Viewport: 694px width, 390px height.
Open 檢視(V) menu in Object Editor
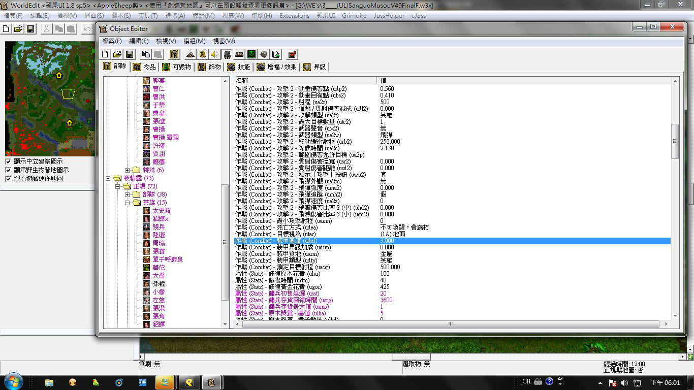pos(166,41)
